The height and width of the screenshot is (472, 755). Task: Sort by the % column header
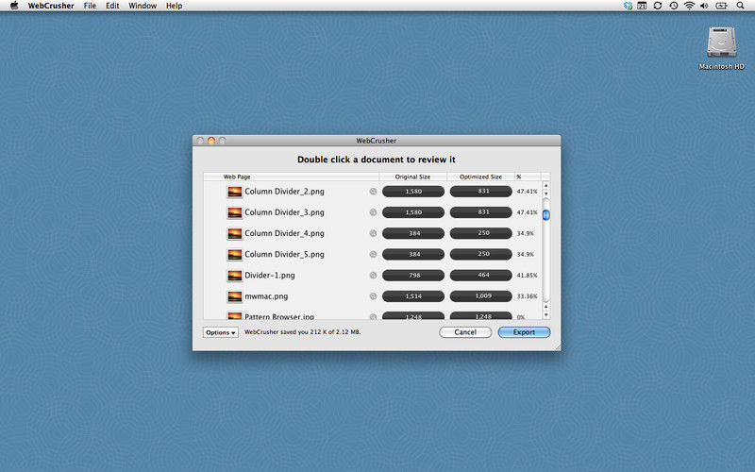528,177
